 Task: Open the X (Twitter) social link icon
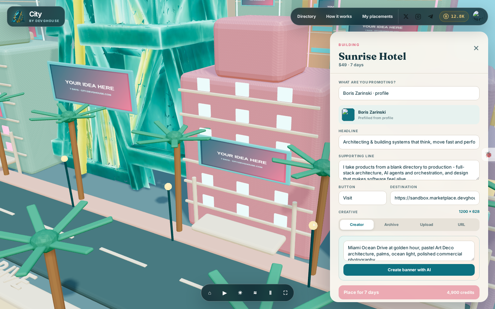tap(406, 16)
